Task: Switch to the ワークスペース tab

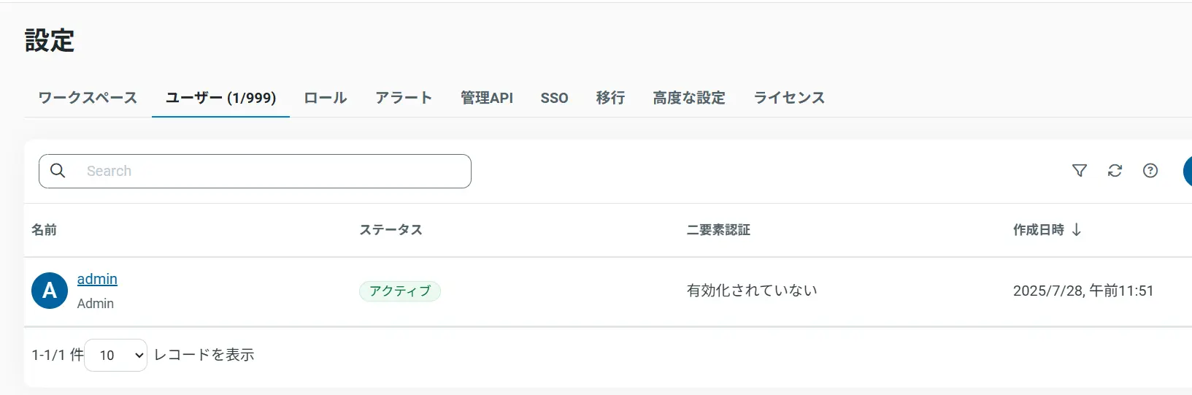Action: (88, 98)
